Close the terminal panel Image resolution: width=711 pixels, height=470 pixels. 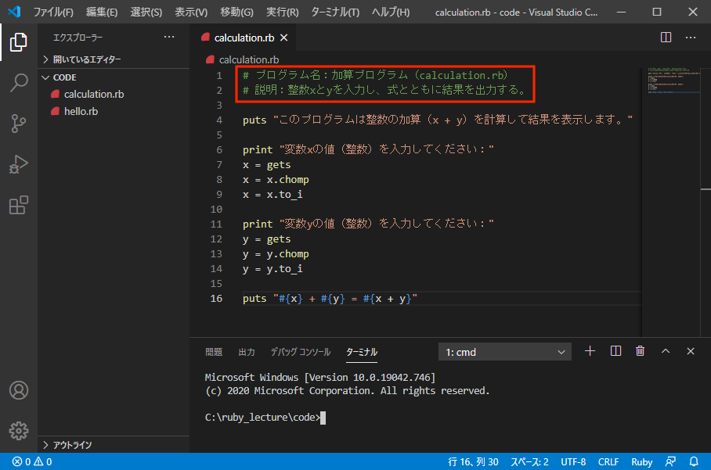pyautogui.click(x=691, y=351)
